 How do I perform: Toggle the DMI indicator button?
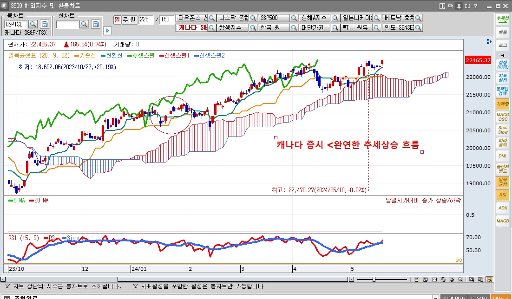click(x=503, y=156)
